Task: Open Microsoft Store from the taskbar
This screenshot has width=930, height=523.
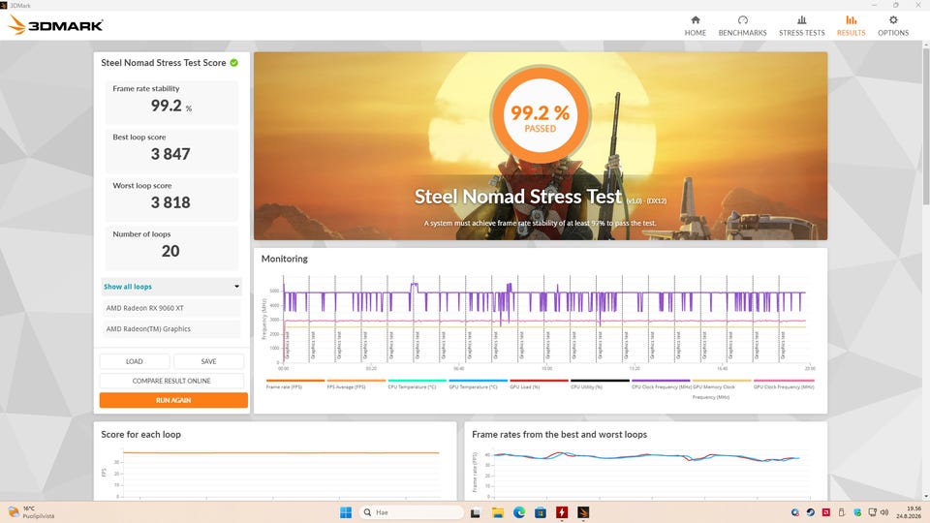Action: pos(540,512)
